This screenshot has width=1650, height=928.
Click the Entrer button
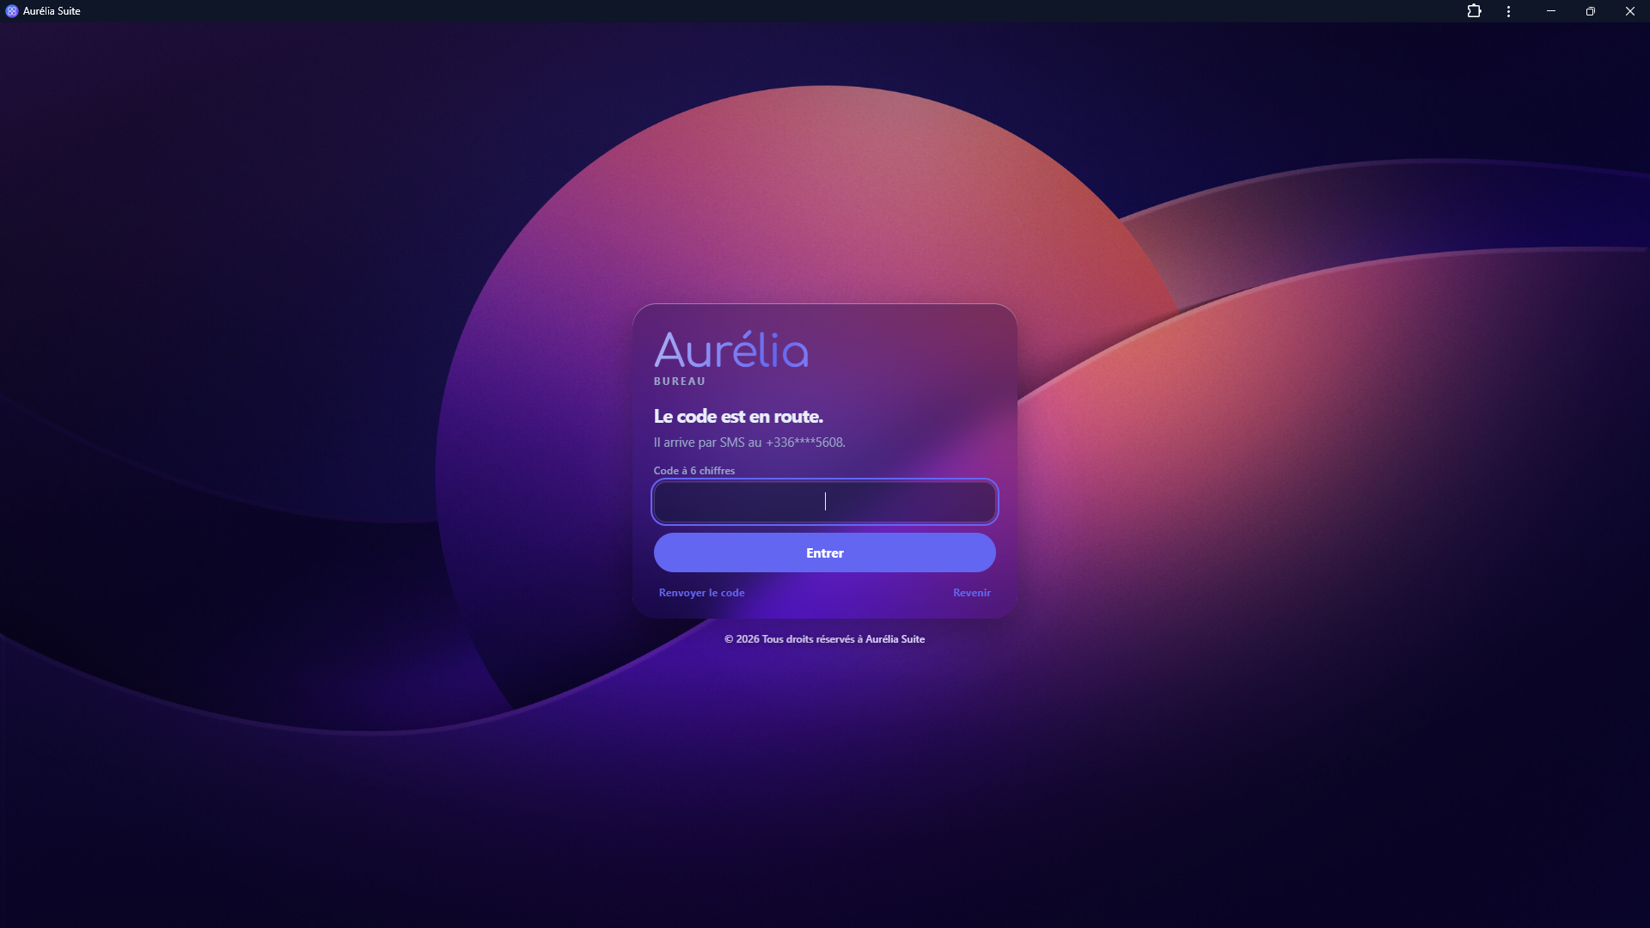(825, 553)
